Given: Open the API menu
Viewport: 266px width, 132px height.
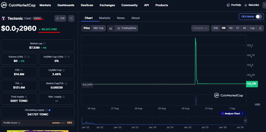Looking at the screenshot, I should click(x=146, y=5).
